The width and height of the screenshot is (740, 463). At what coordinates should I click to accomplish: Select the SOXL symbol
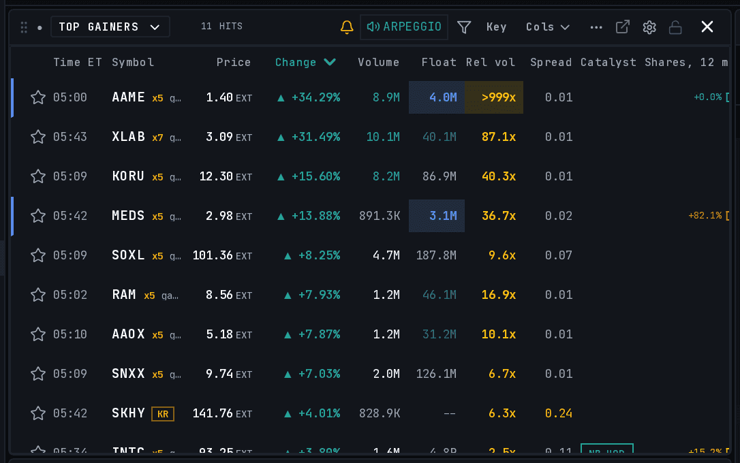(128, 255)
